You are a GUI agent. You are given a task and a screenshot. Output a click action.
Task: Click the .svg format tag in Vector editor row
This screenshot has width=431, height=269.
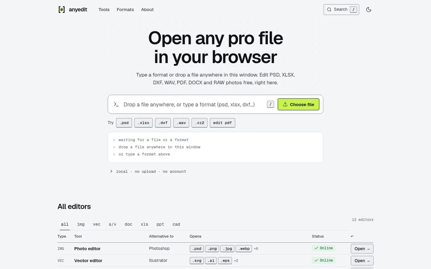coord(197,261)
